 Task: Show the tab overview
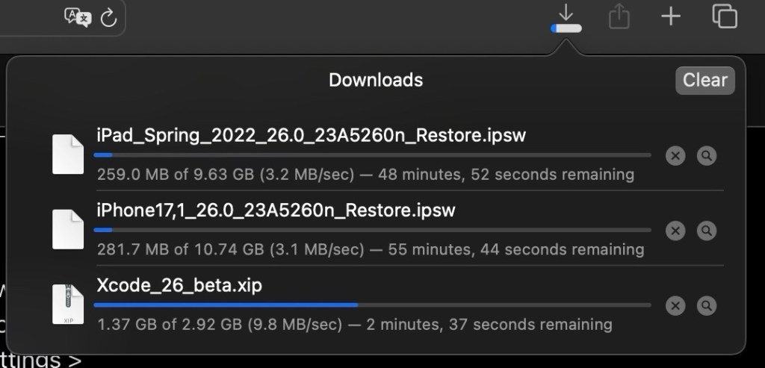724,16
